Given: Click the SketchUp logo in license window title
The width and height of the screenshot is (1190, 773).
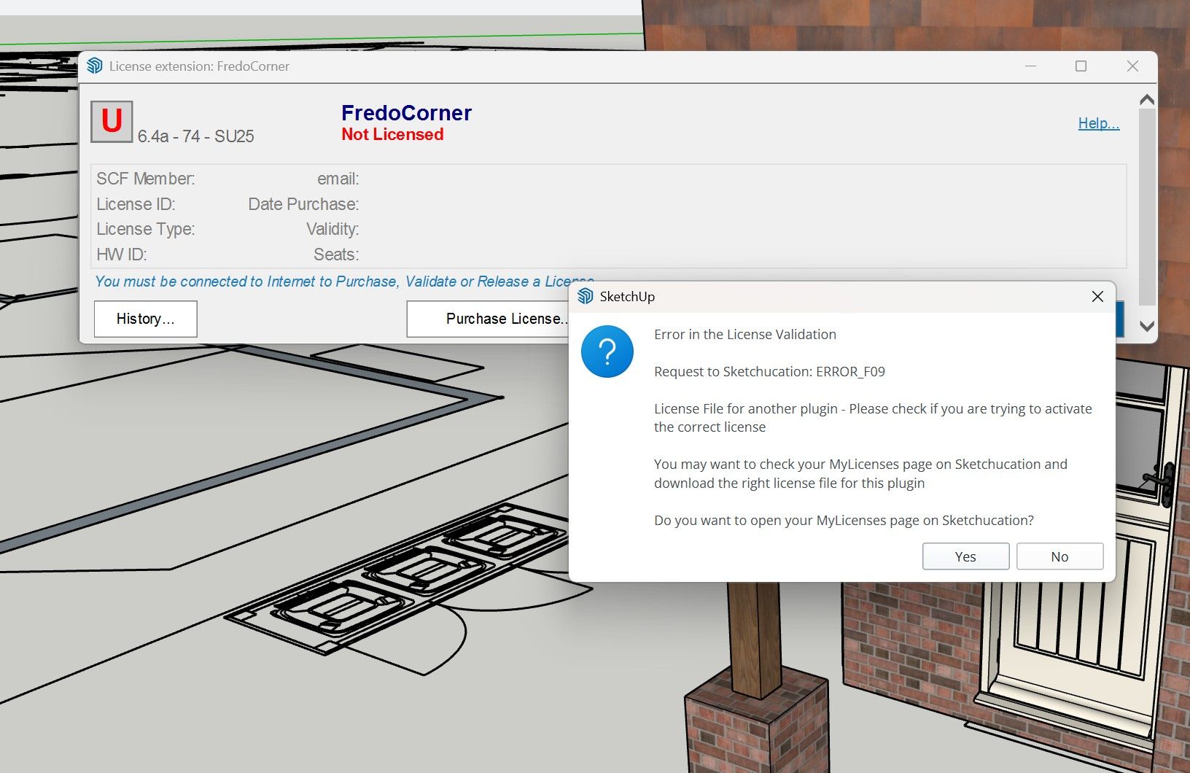Looking at the screenshot, I should coord(95,66).
